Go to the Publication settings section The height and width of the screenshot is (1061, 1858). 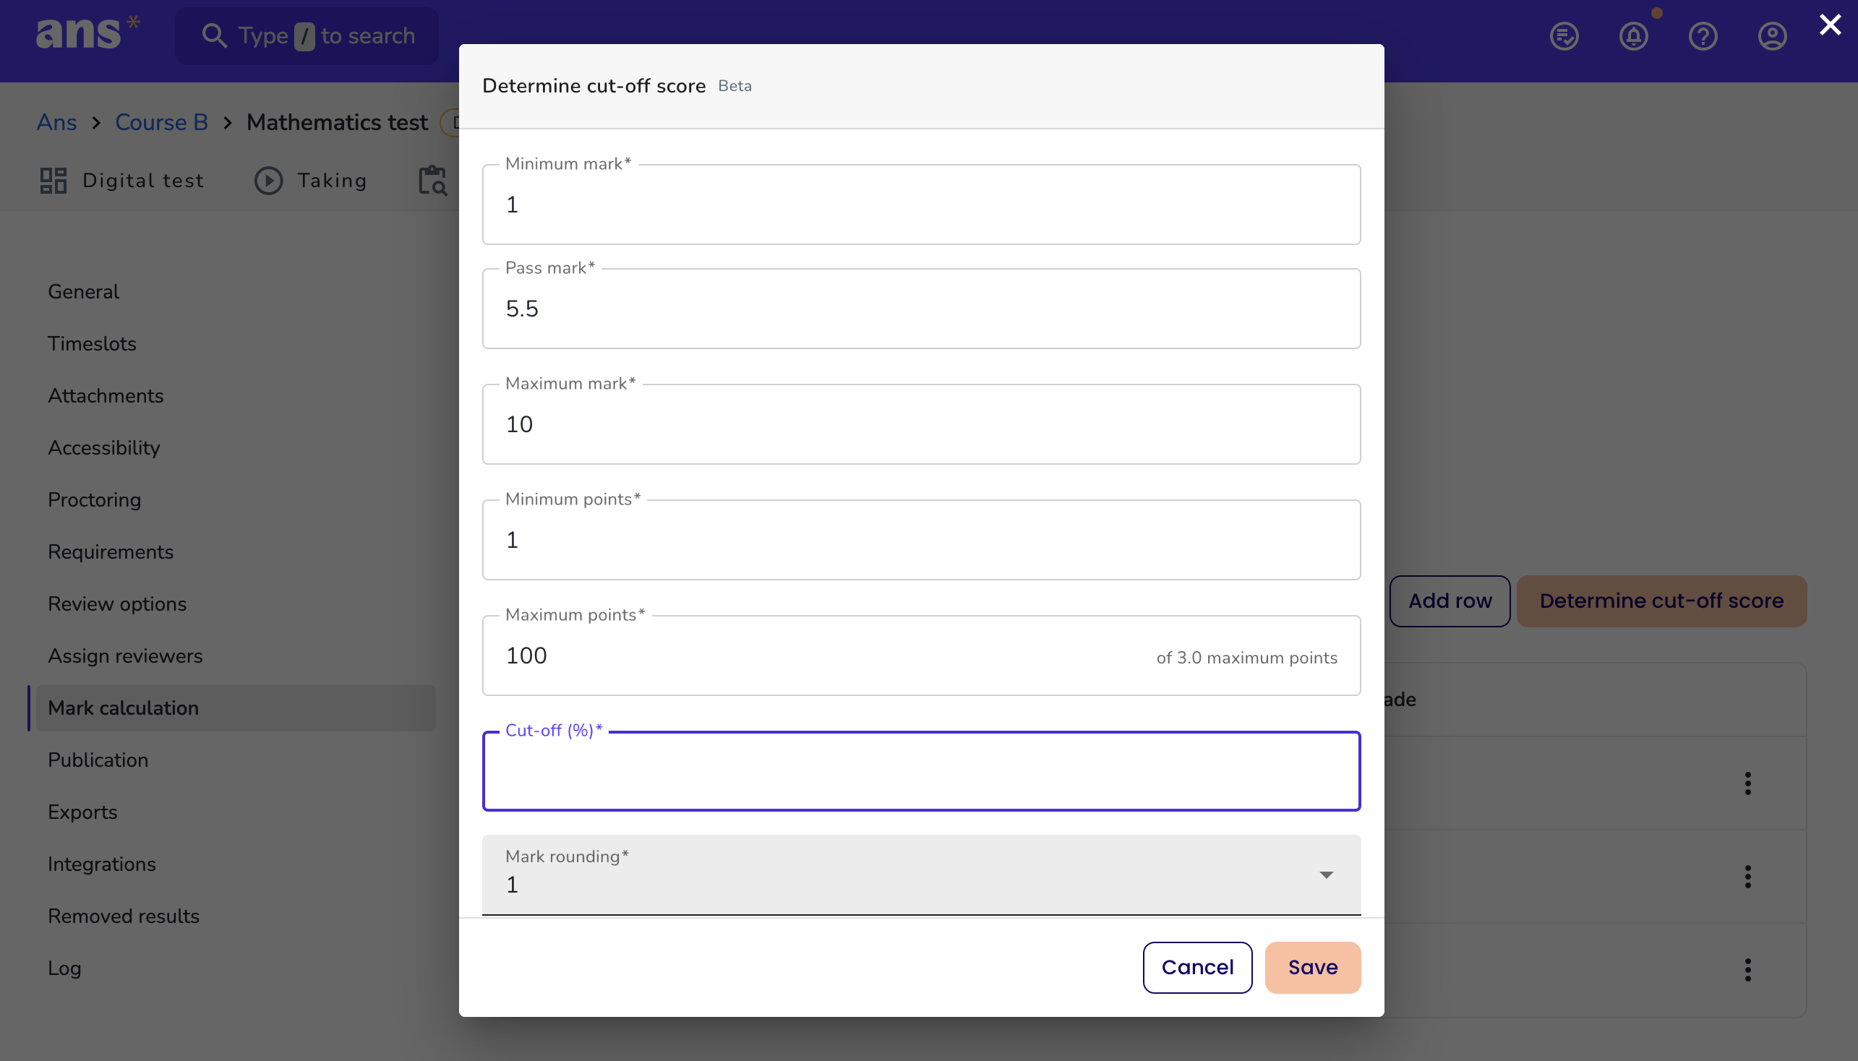click(98, 760)
